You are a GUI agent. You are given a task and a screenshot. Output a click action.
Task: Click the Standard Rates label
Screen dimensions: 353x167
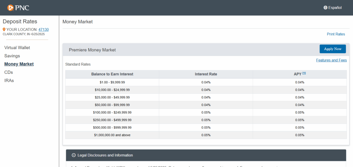click(x=78, y=64)
